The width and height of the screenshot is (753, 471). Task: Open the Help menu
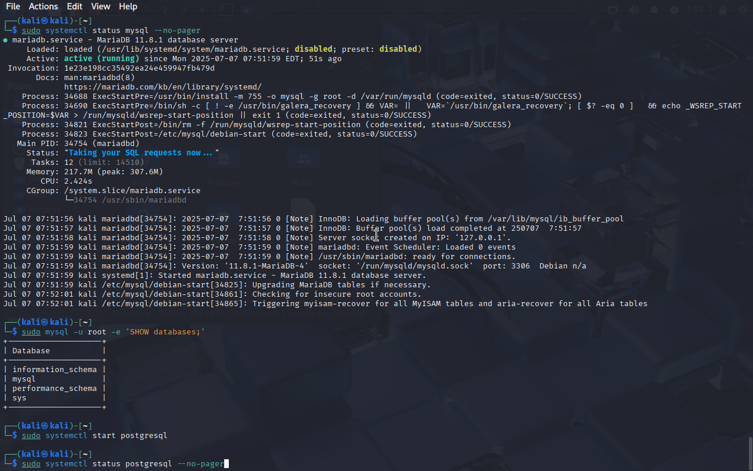click(x=128, y=6)
